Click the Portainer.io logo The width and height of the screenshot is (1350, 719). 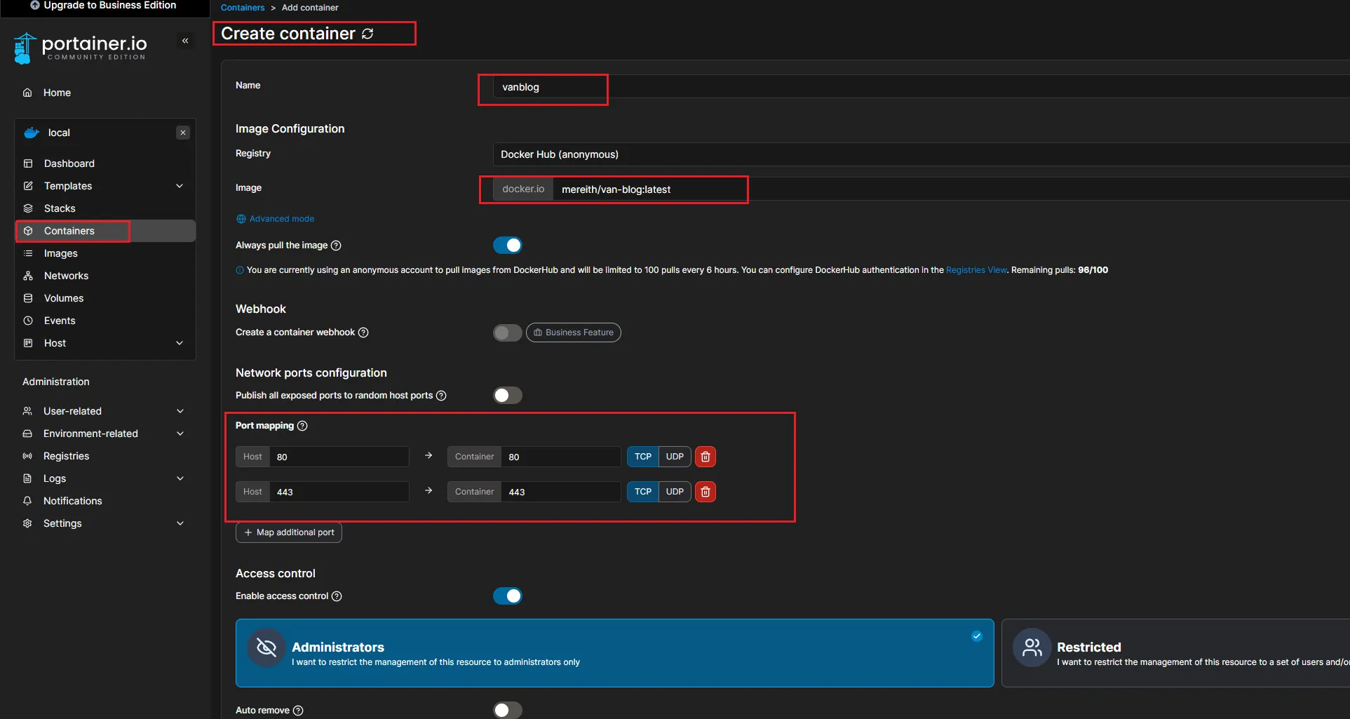[x=80, y=48]
